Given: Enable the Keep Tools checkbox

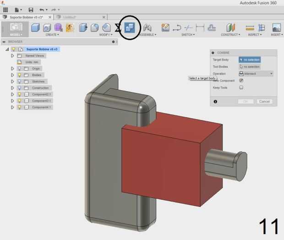Looking at the screenshot, I should 241,87.
